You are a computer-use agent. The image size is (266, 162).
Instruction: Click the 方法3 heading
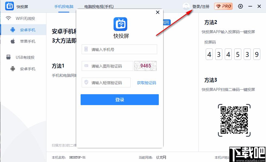(x=211, y=80)
